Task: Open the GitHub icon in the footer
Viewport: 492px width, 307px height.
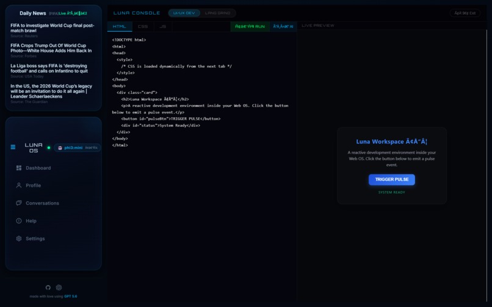Action: point(48,287)
